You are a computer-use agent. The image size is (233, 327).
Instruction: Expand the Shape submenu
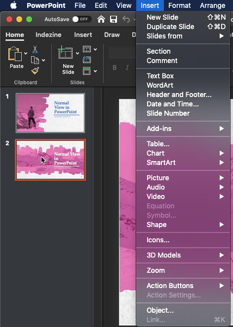point(183,225)
